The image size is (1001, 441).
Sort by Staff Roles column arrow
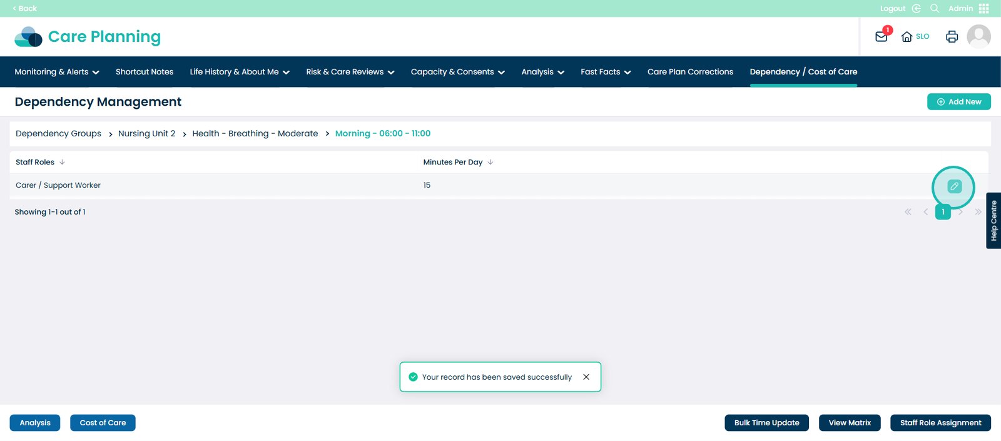[62, 162]
